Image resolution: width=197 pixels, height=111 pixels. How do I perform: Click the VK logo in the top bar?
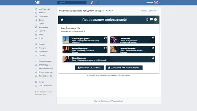click(38, 2)
